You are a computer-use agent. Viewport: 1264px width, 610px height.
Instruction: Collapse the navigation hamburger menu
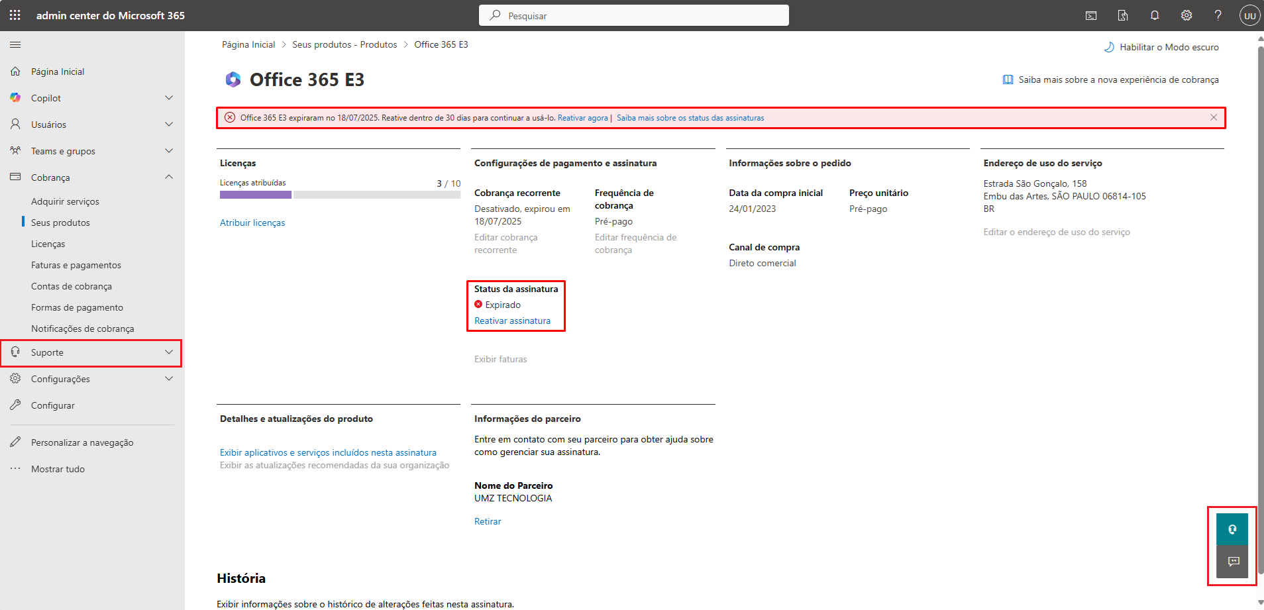click(x=15, y=44)
